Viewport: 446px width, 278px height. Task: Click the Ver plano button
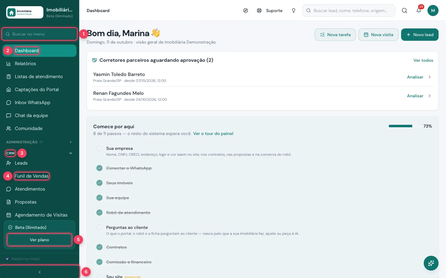point(39,240)
